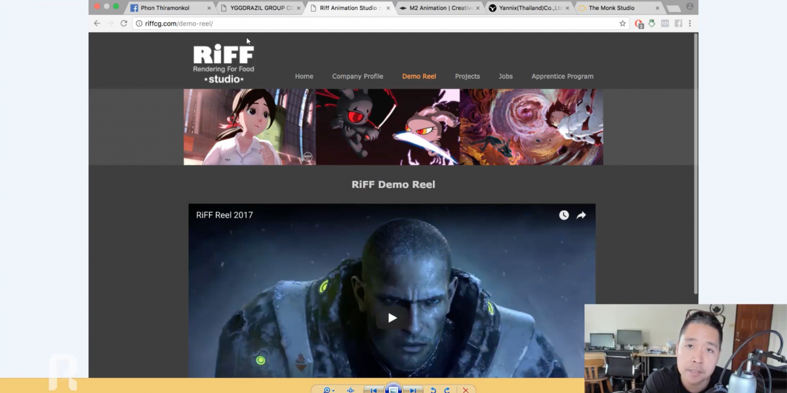
Task: Click the schoolgirl banner image
Action: (x=250, y=127)
